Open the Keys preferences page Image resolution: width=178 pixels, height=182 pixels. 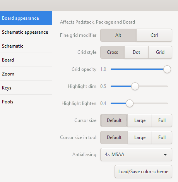pyautogui.click(x=26, y=88)
